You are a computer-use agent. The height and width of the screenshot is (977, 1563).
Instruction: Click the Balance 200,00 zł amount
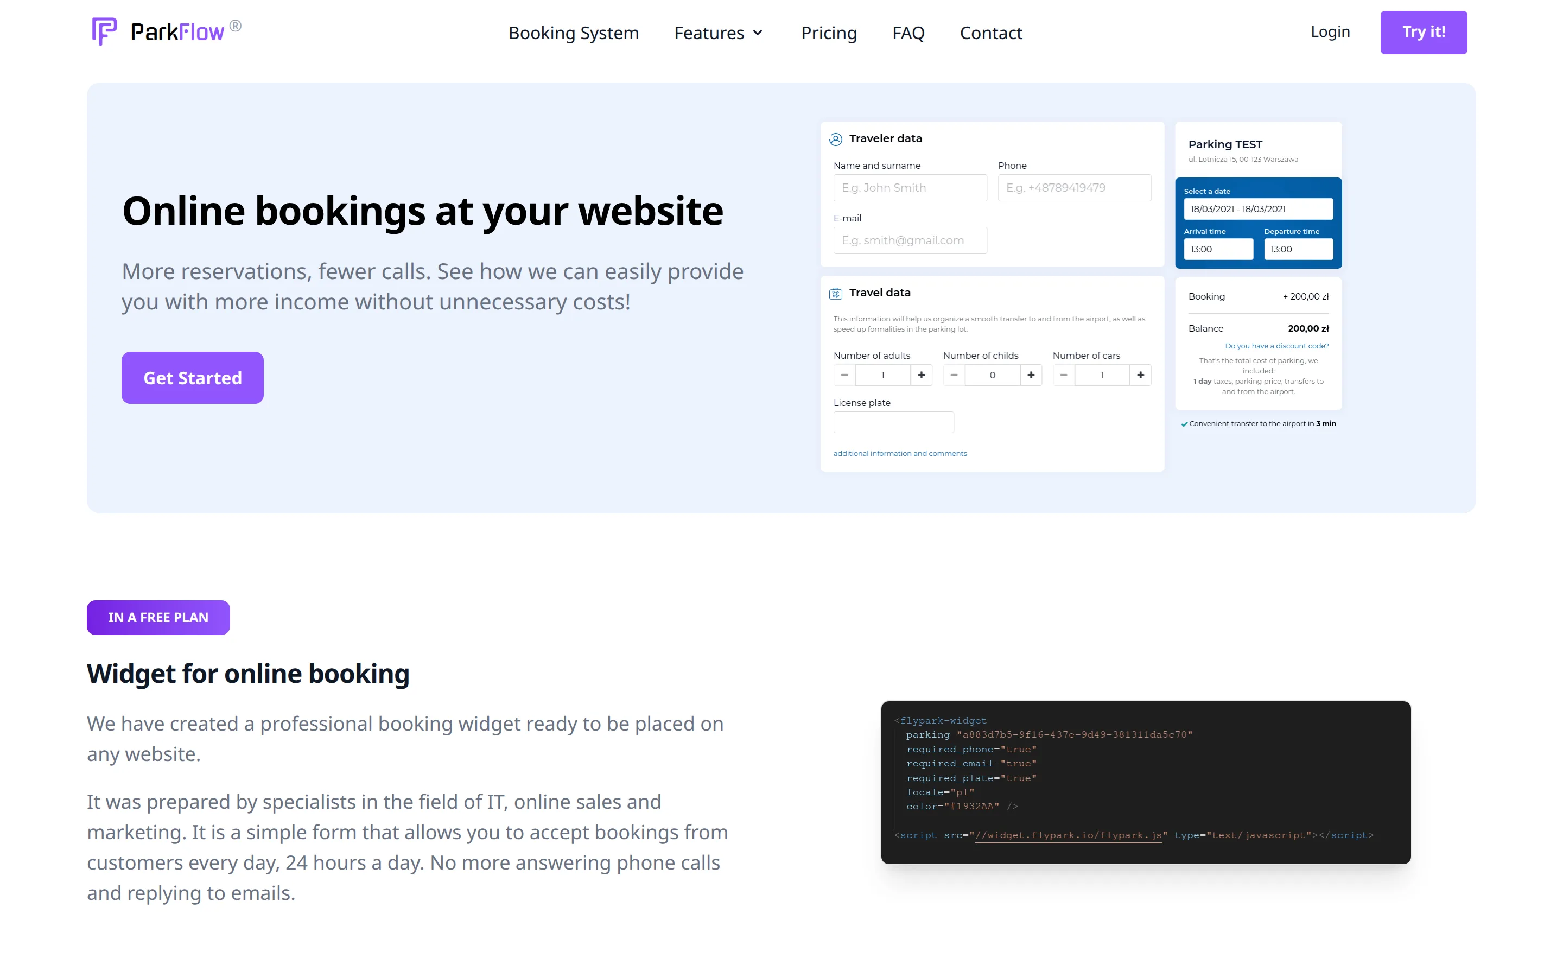[x=1308, y=328]
